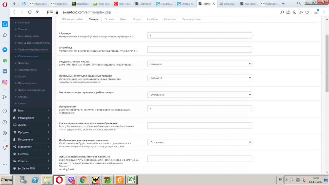The width and height of the screenshot is (329, 185).
Task: Open the three-dots sidebar setup
Action: [5, 165]
